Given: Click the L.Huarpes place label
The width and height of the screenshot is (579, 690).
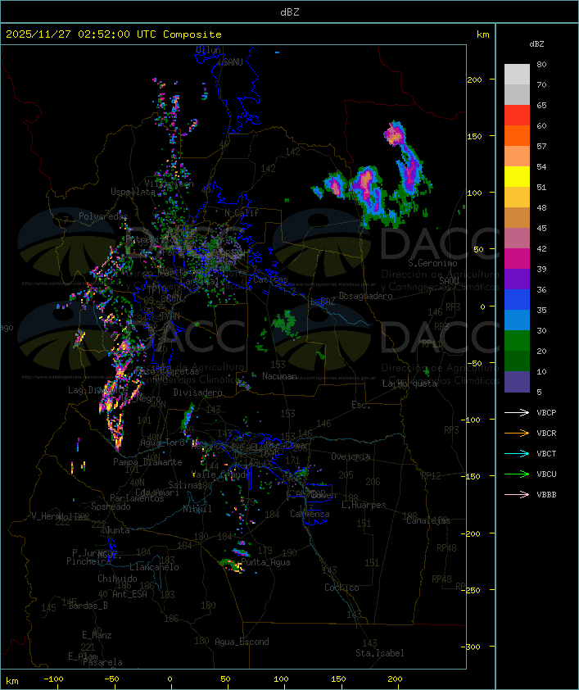Looking at the screenshot, I should (x=364, y=505).
